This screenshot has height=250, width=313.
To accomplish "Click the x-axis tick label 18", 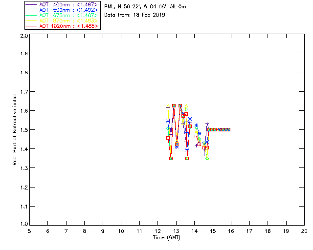I will (x=268, y=231).
